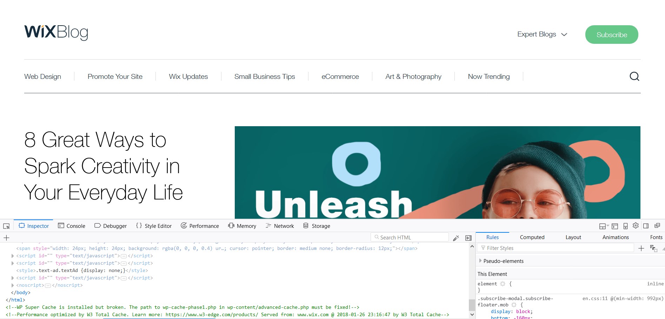665x319 pixels.
Task: Detach devtools into separate window
Action: (x=657, y=226)
